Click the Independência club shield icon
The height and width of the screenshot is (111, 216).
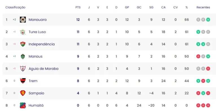point(23,44)
